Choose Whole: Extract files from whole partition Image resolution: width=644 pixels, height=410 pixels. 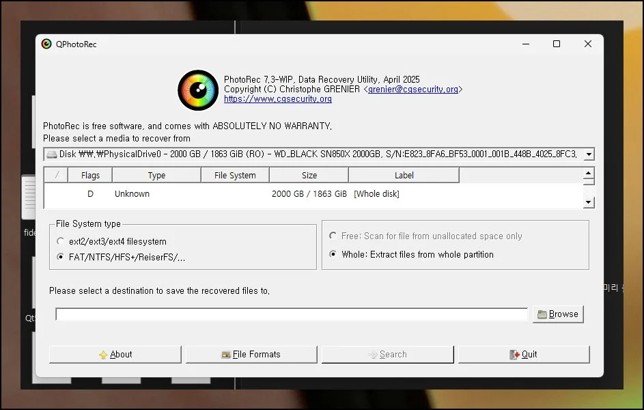click(x=333, y=254)
